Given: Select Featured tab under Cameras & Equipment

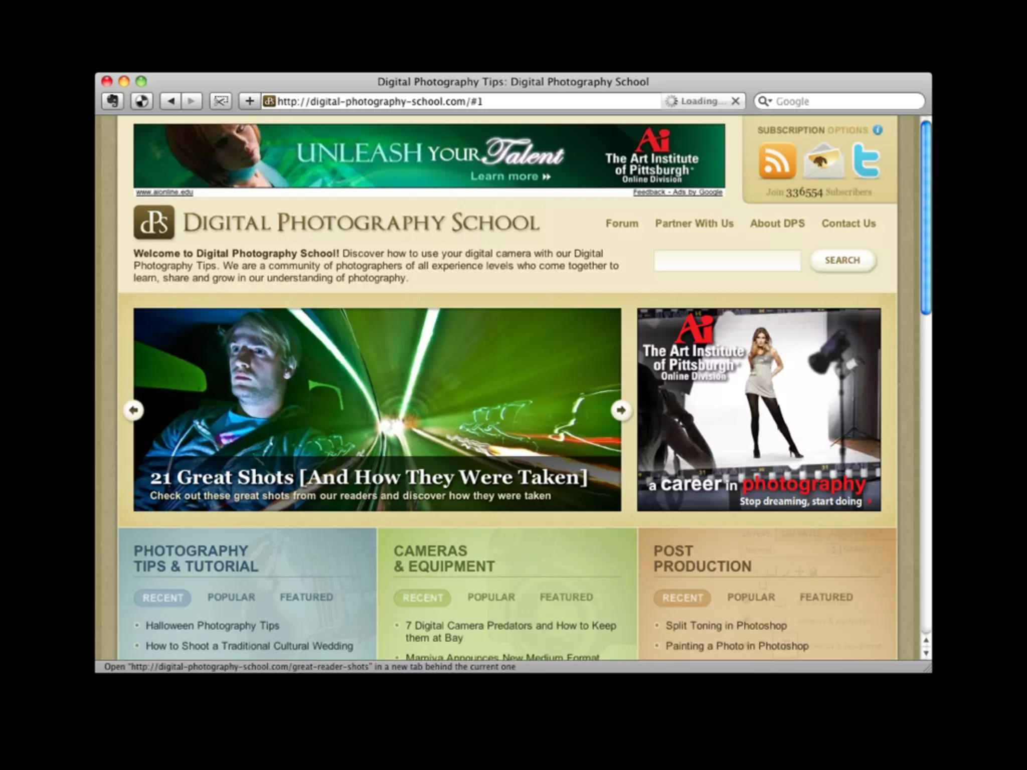Looking at the screenshot, I should tap(566, 597).
